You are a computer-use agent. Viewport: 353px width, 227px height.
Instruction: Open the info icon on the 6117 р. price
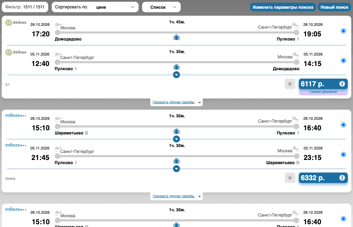342,84
